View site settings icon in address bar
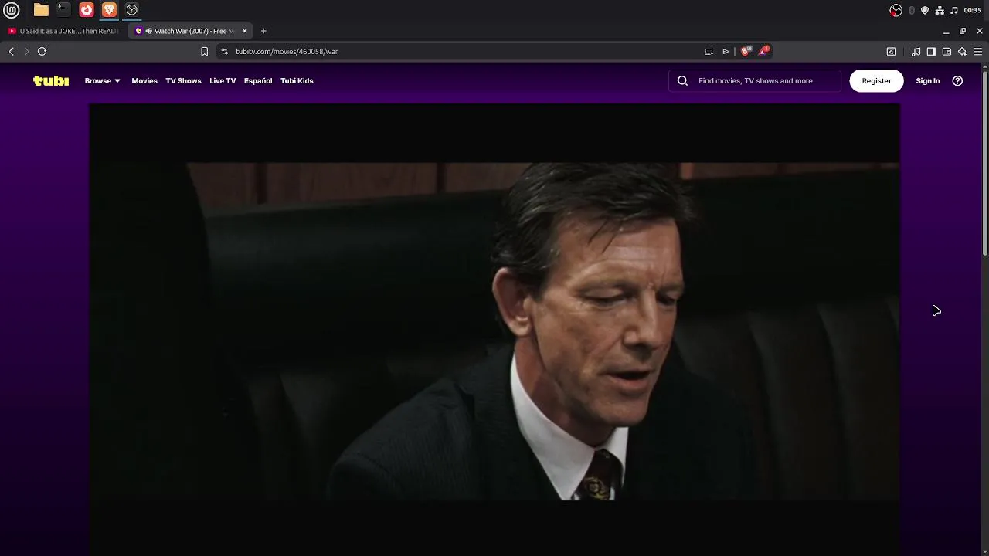This screenshot has width=989, height=556. pyautogui.click(x=224, y=51)
